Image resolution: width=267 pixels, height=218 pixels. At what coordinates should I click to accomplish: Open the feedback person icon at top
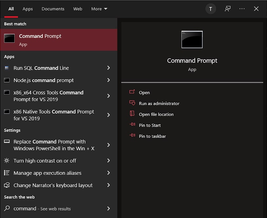[x=227, y=9]
